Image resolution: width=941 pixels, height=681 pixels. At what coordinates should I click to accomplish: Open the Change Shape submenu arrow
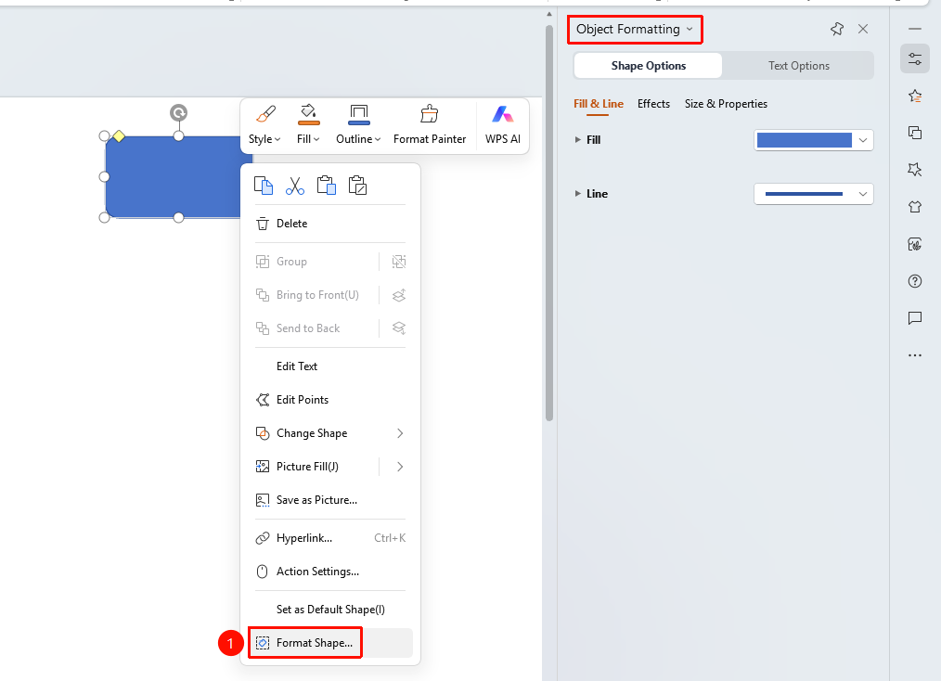(400, 433)
